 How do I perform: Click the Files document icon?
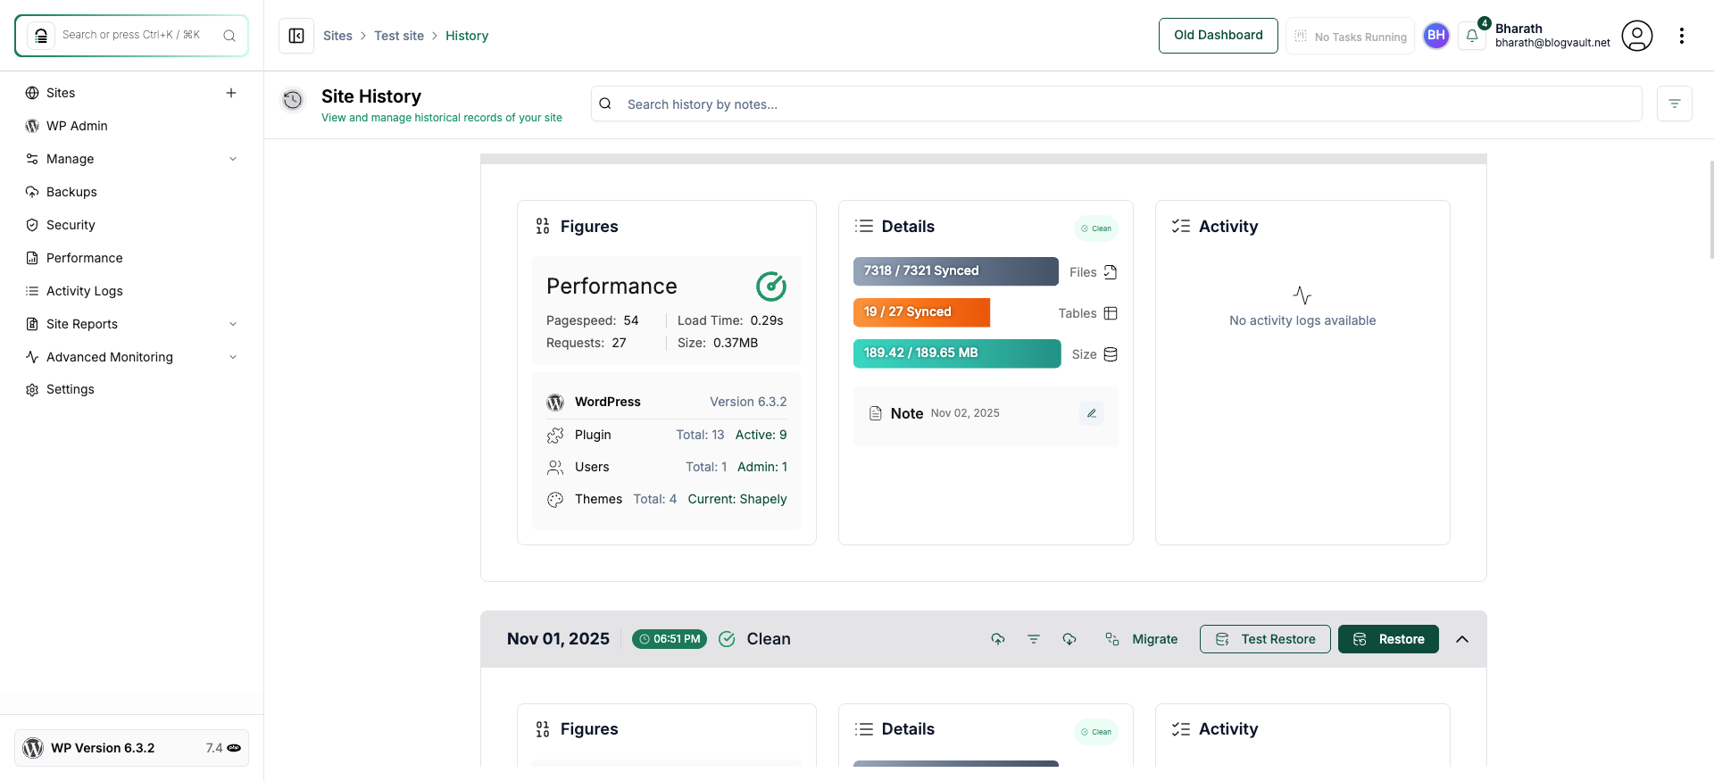[x=1111, y=272]
